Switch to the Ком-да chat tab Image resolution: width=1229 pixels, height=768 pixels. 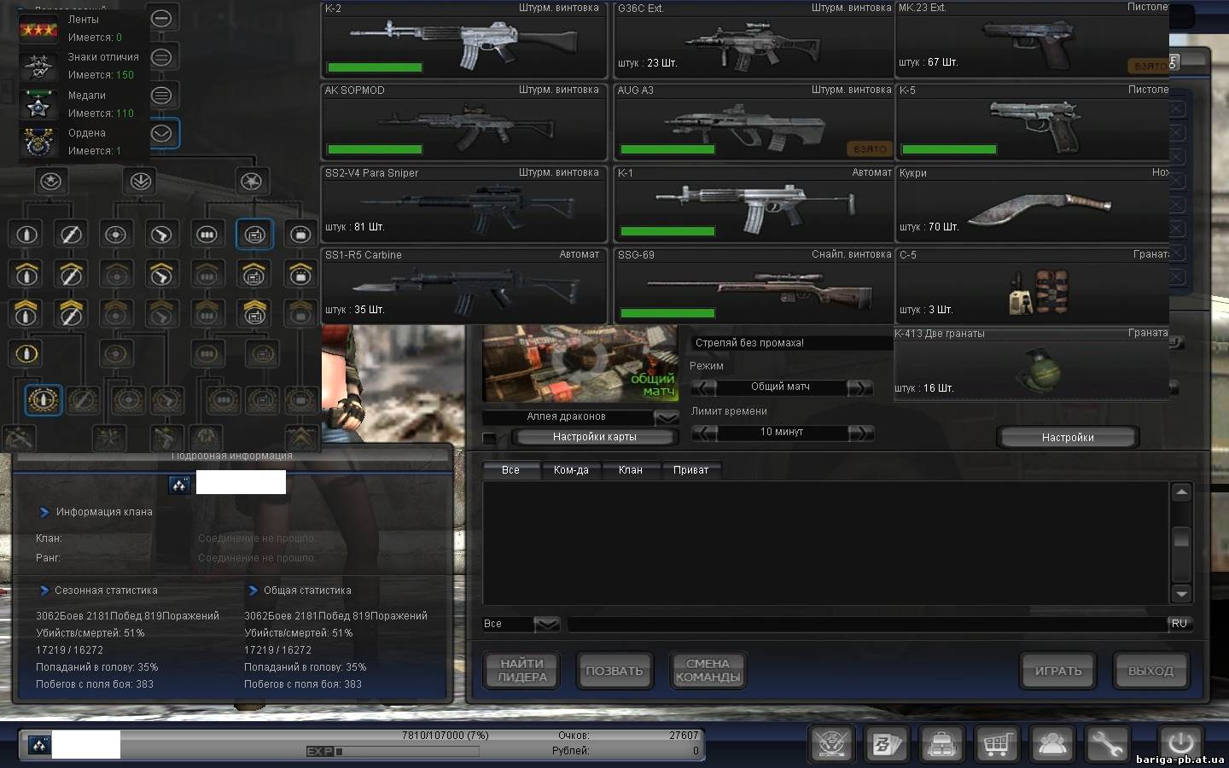571,470
